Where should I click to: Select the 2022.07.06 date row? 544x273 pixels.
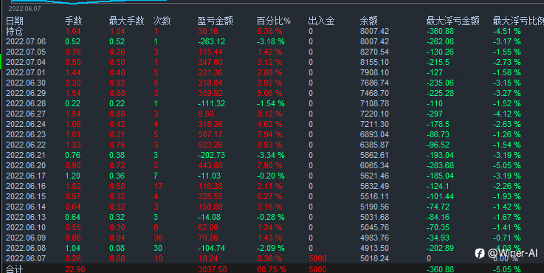26,41
